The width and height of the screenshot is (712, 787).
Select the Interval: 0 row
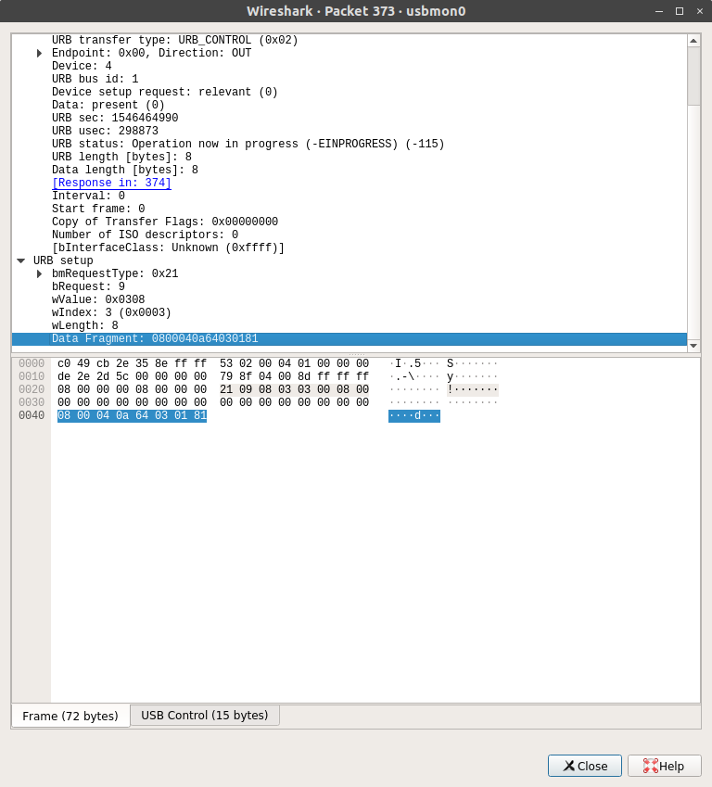point(349,197)
